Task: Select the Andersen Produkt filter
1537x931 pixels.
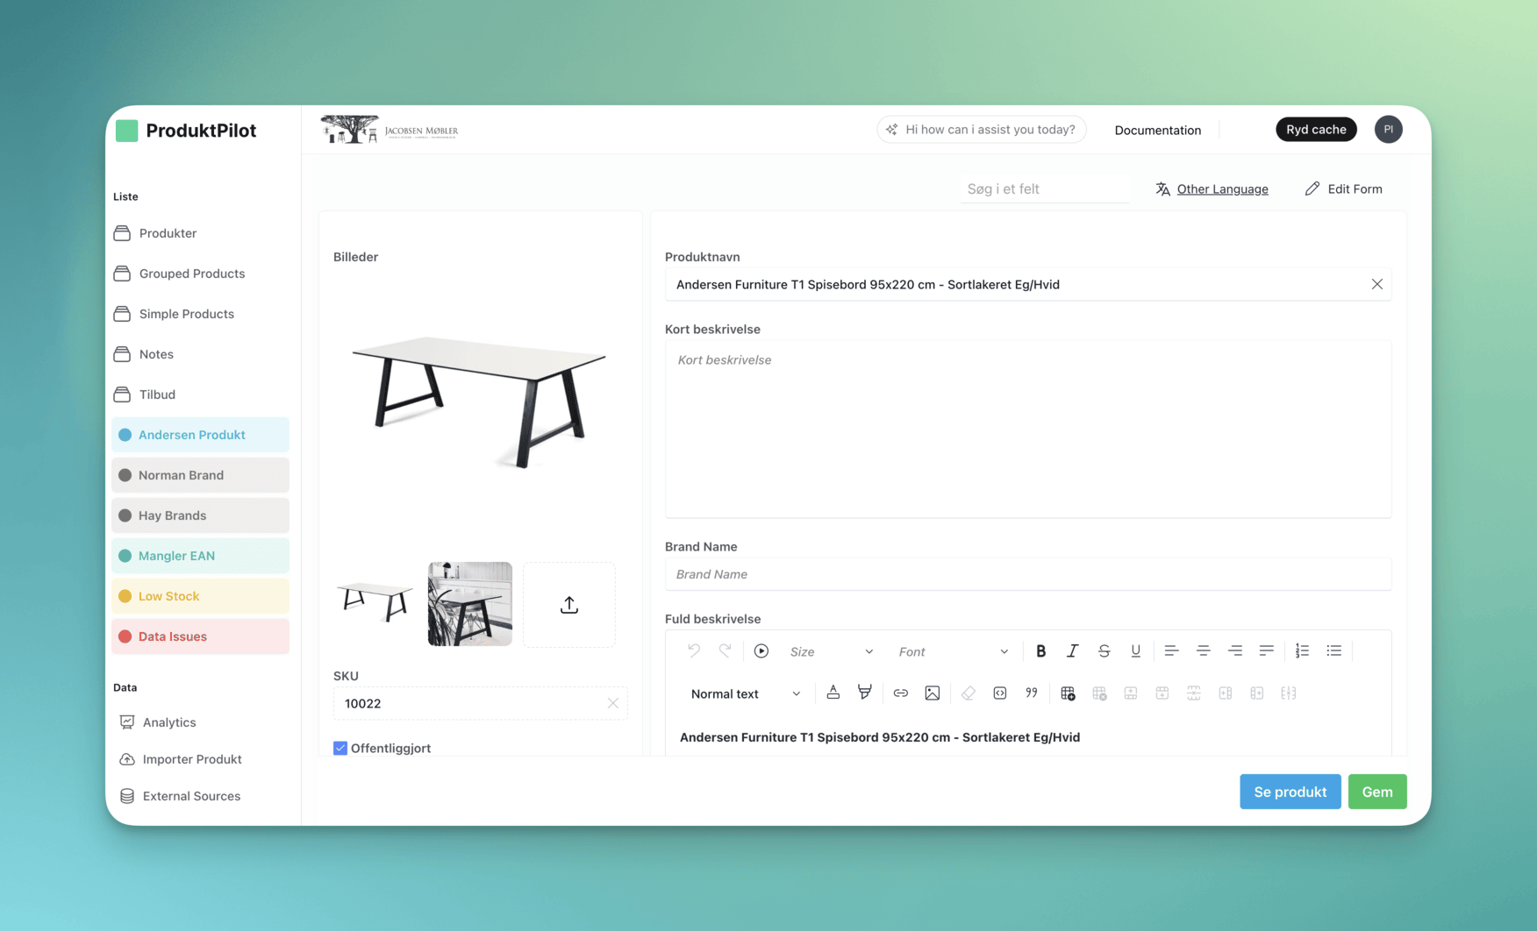Action: point(201,435)
